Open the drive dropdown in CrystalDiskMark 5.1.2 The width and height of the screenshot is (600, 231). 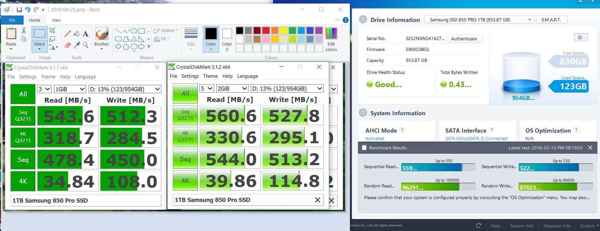(287, 88)
